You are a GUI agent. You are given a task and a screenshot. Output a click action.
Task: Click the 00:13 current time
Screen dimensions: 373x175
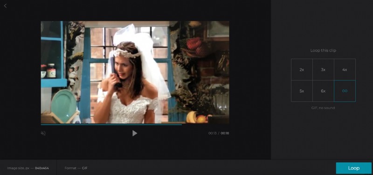[213, 133]
